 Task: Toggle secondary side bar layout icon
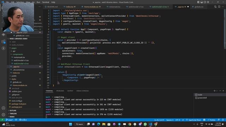click(205, 2)
